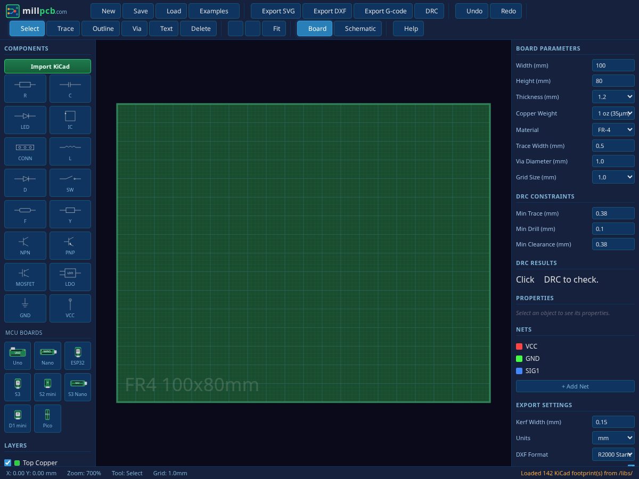This screenshot has height=479, width=639.
Task: Open the Material dropdown
Action: pos(613,130)
